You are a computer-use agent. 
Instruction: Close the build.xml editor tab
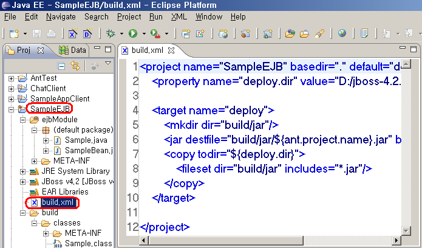(171, 50)
